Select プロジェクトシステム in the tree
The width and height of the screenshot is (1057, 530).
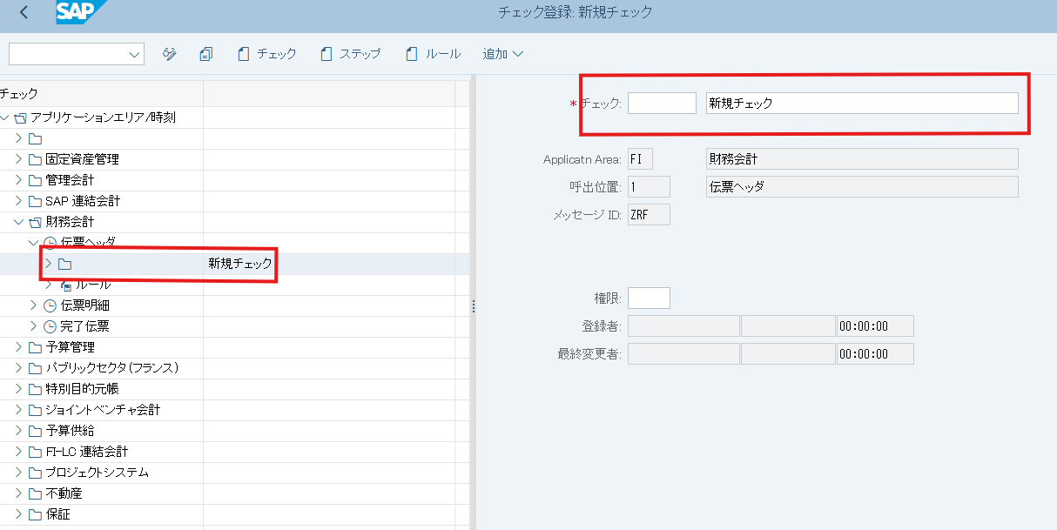pos(97,473)
